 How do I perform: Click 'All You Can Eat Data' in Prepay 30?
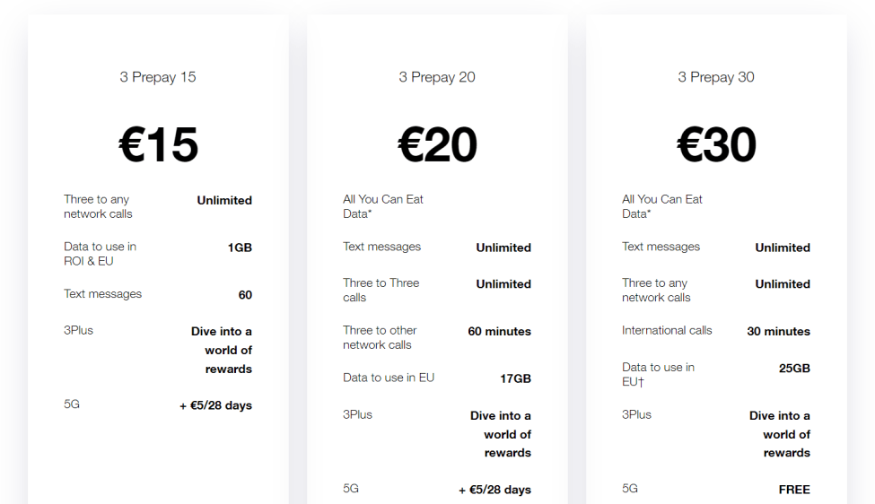661,206
